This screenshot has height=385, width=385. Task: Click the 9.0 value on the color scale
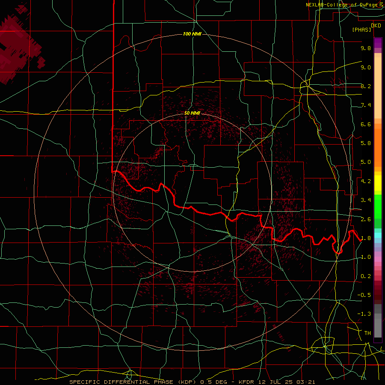click(366, 67)
